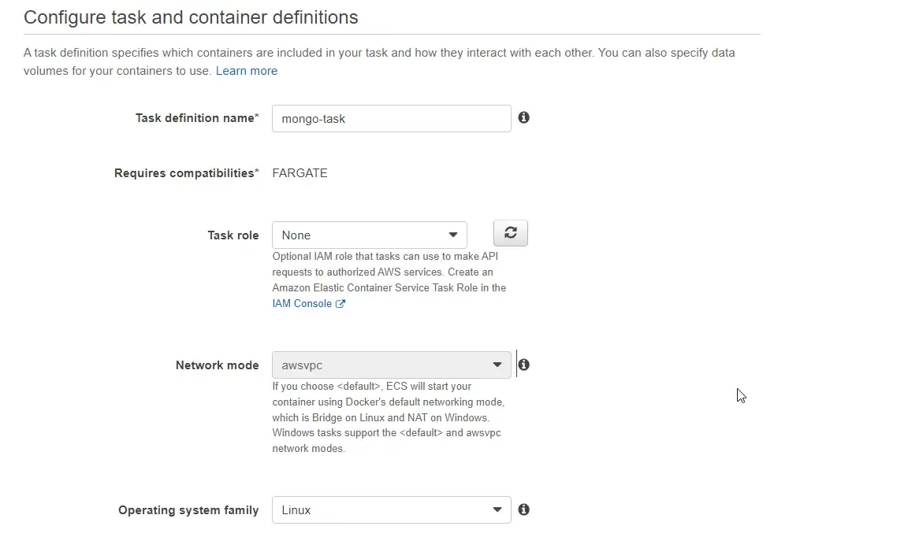Open the Task role dropdown showing None
Screen dimensions: 908x537
[x=369, y=235]
